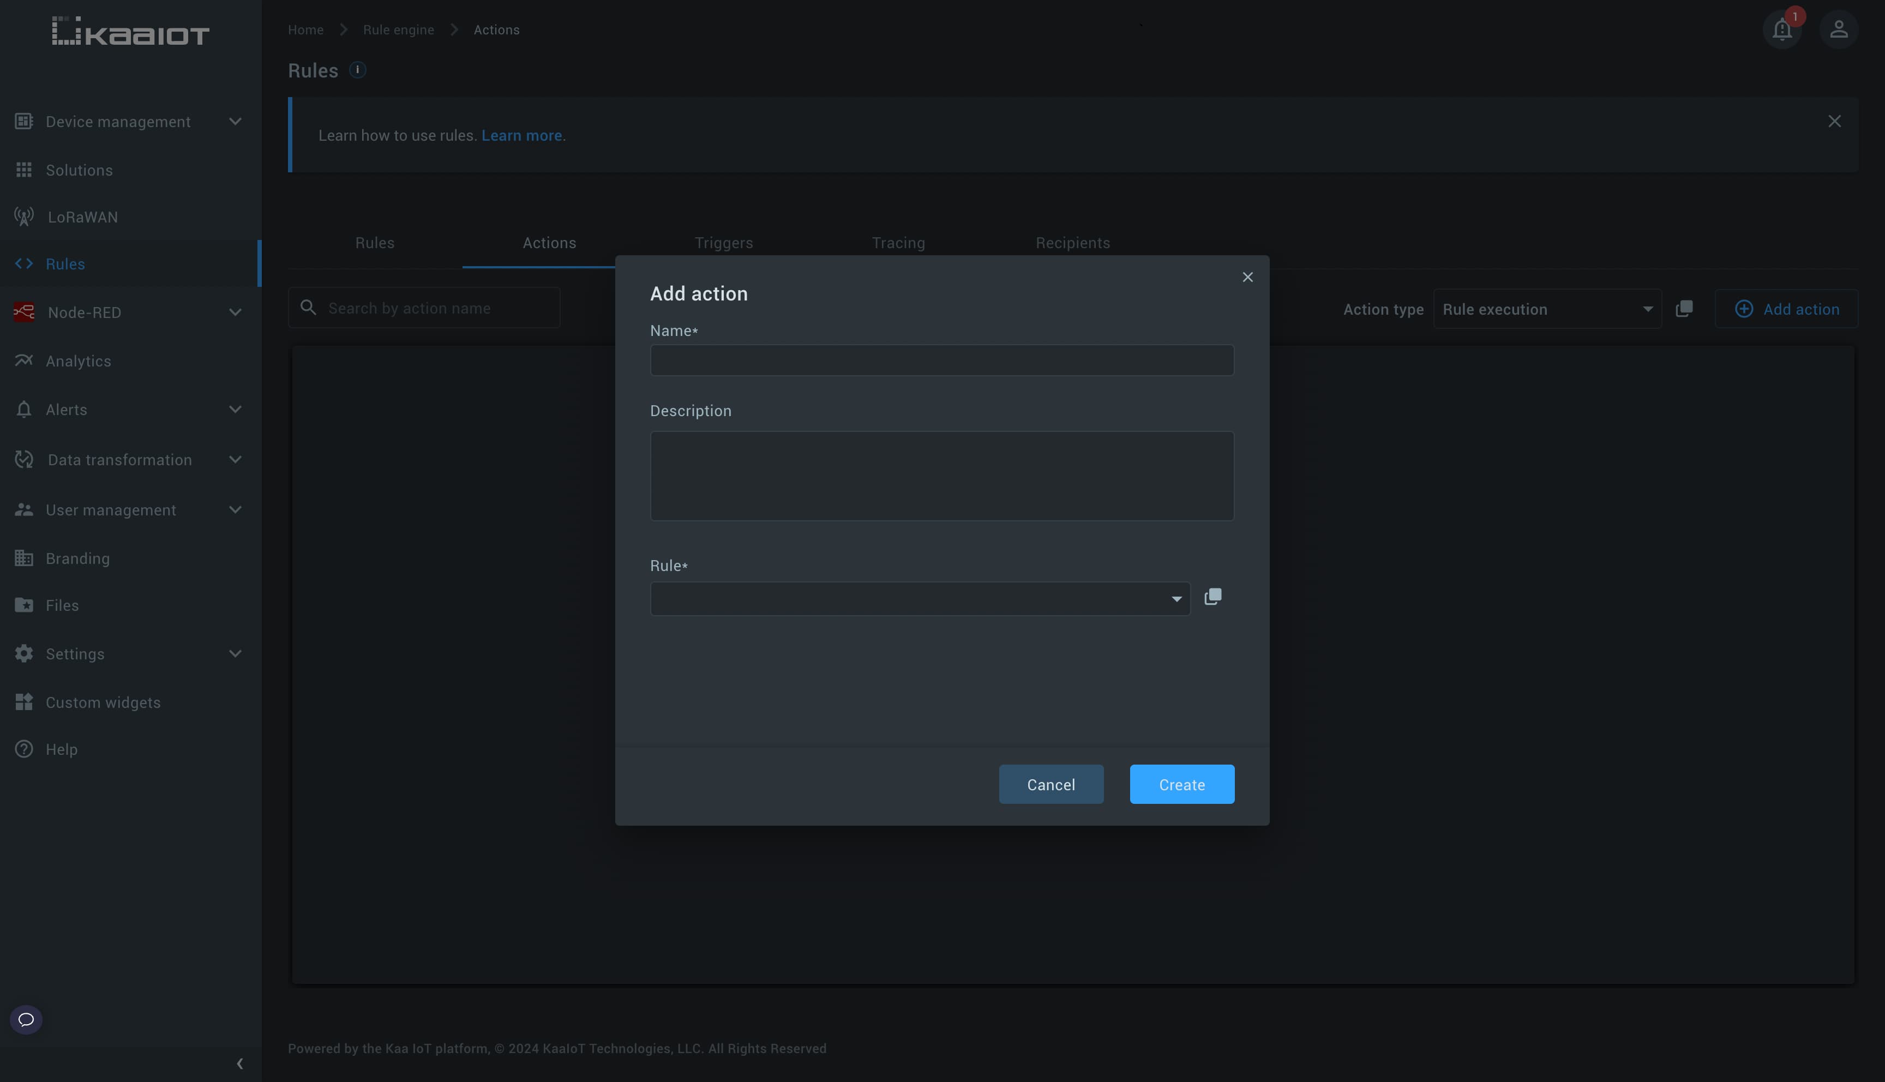Click the Files folder icon
Viewport: 1885px width, 1082px height.
coord(24,605)
